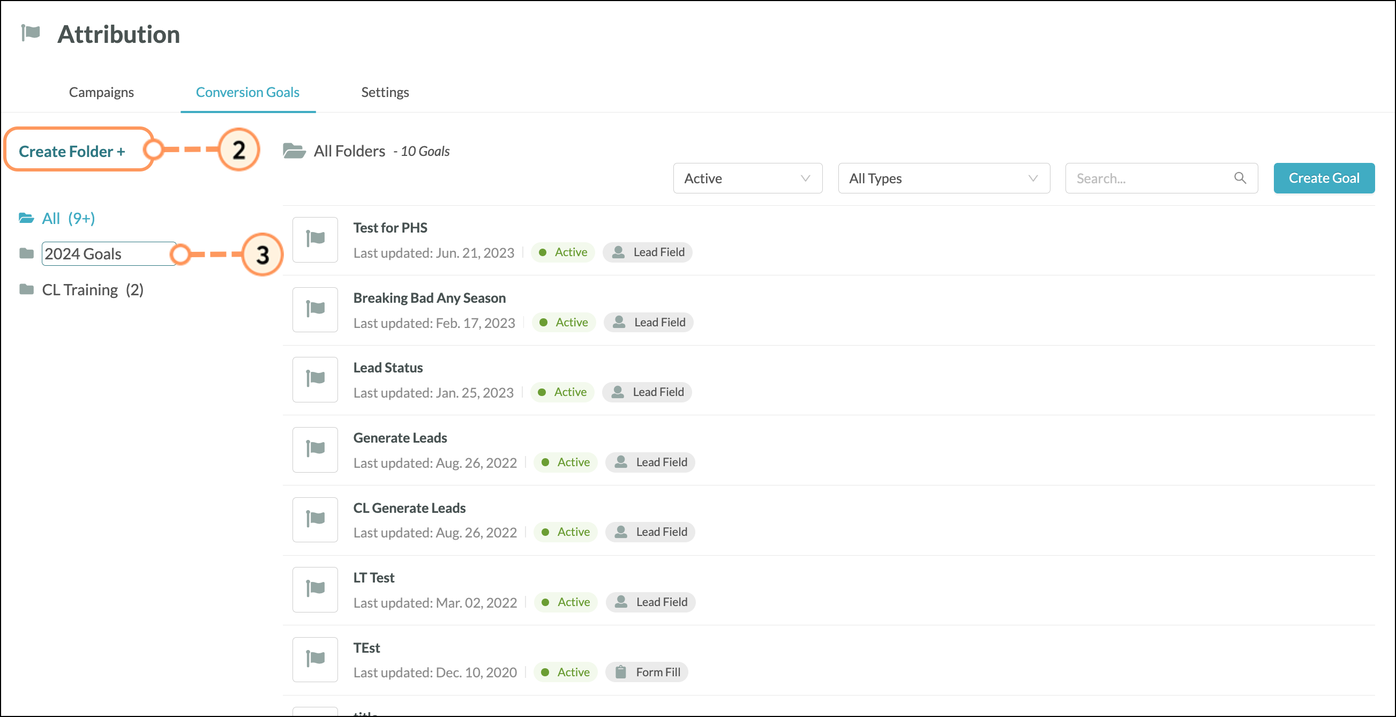Open the Campaigns tab

(x=101, y=92)
